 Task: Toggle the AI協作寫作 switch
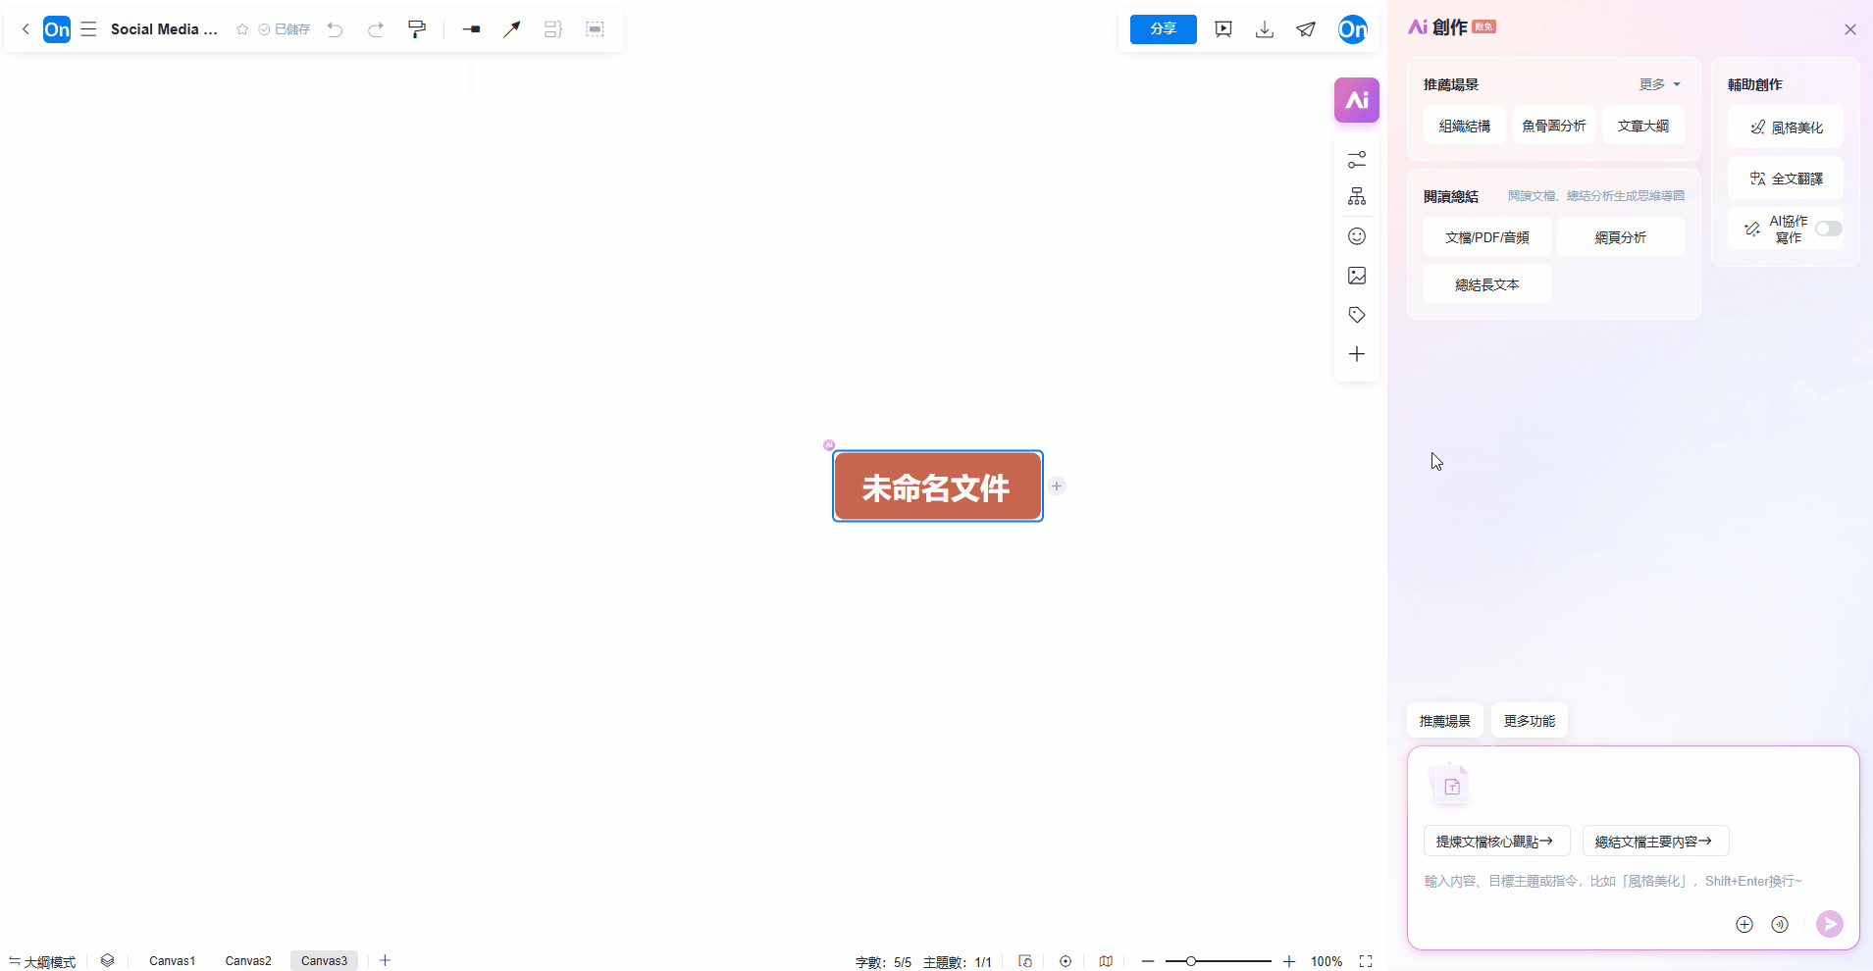(x=1828, y=229)
